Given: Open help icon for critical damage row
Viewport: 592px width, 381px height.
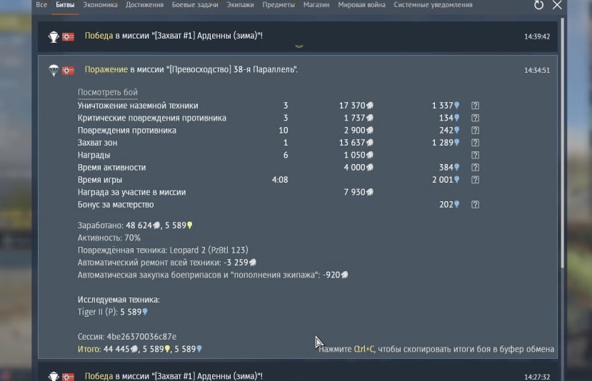Looking at the screenshot, I should coord(476,118).
